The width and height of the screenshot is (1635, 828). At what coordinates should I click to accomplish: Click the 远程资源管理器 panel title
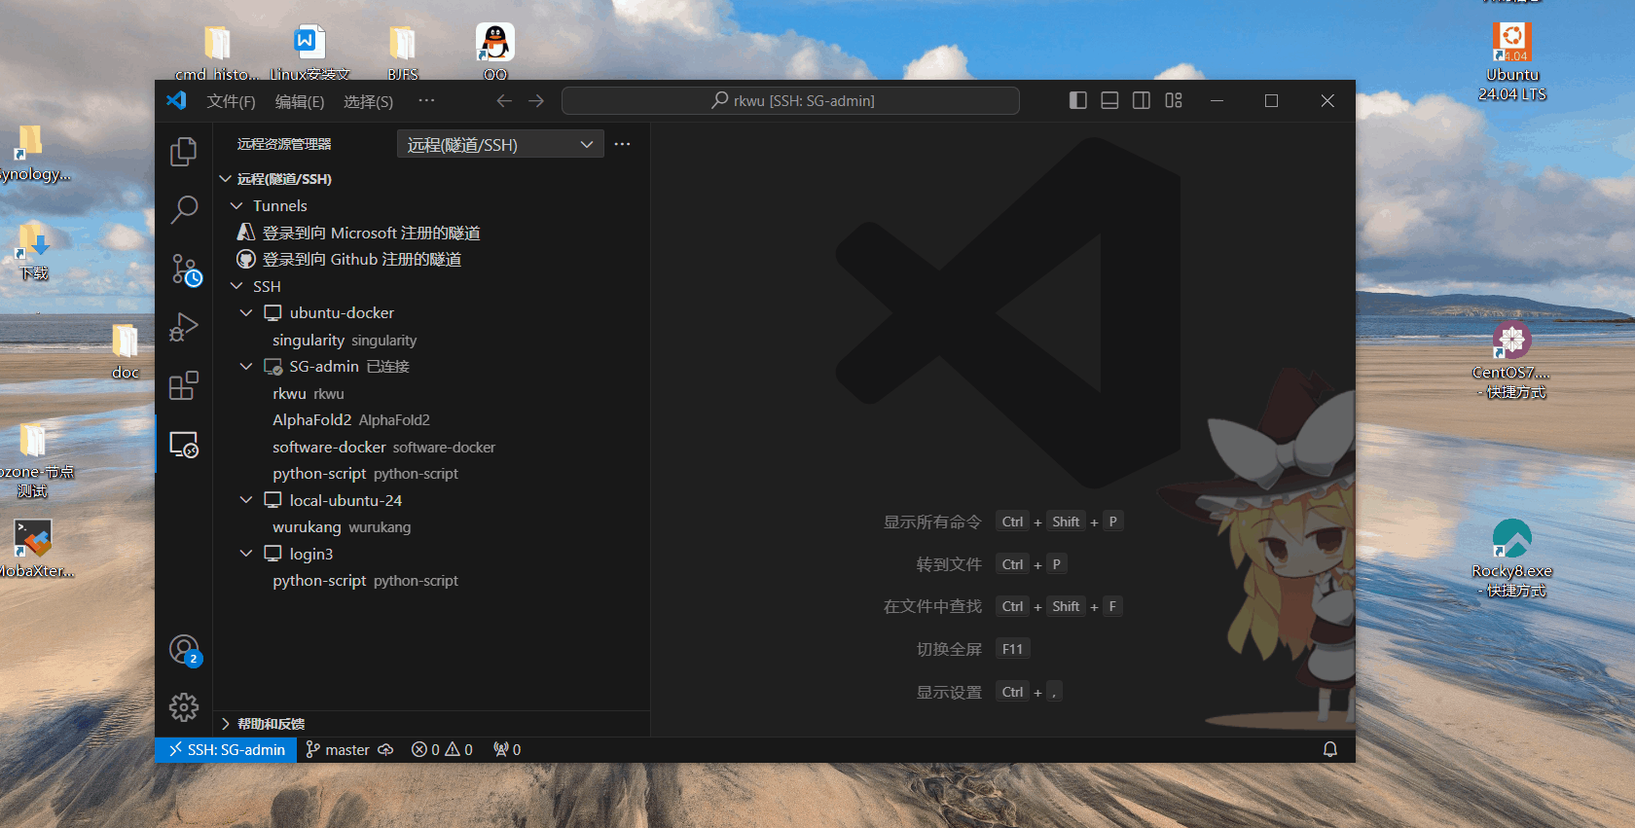(284, 144)
